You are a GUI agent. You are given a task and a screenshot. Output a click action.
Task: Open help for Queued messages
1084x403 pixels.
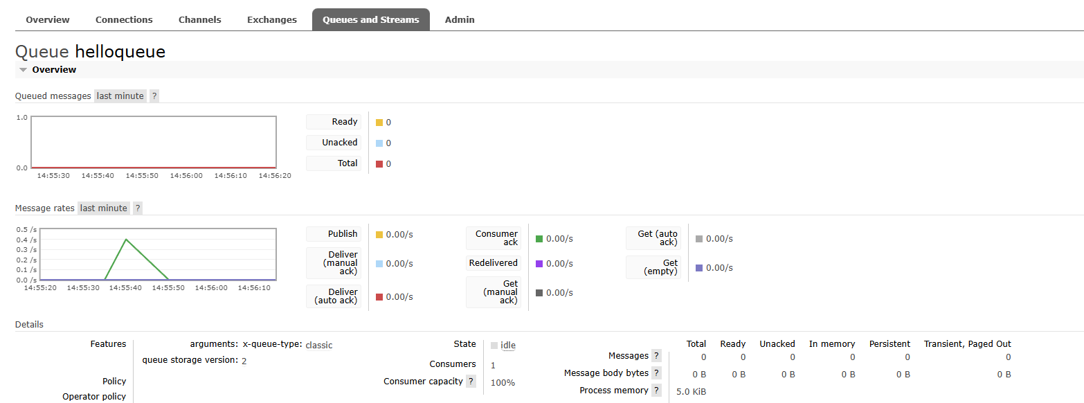click(x=154, y=96)
